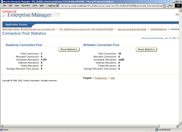This screenshot has width=182, height=132.
Task: Reset statistics for Writeable Connection Pool
Action: [146, 49]
